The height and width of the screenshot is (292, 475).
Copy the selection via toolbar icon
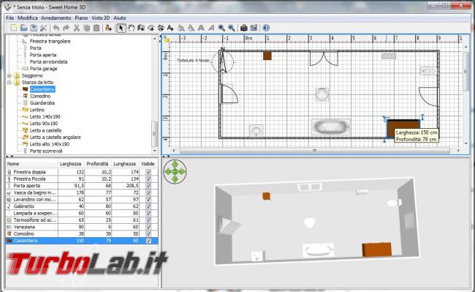click(87, 28)
